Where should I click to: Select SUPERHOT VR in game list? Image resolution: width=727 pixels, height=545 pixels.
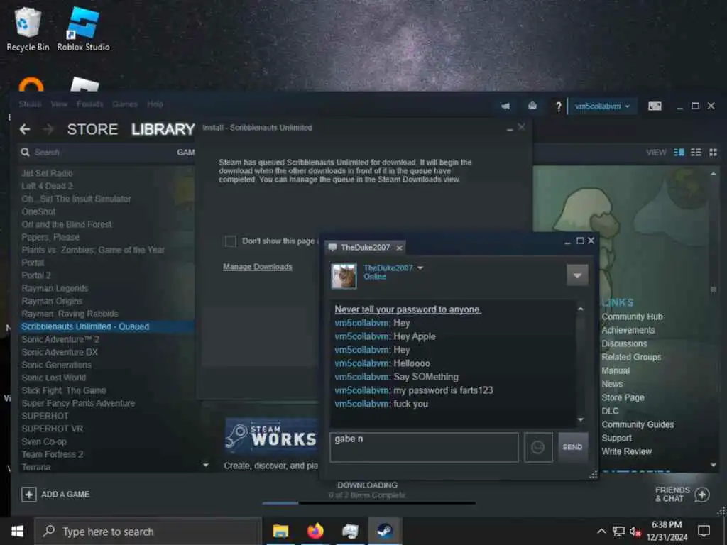click(x=53, y=429)
